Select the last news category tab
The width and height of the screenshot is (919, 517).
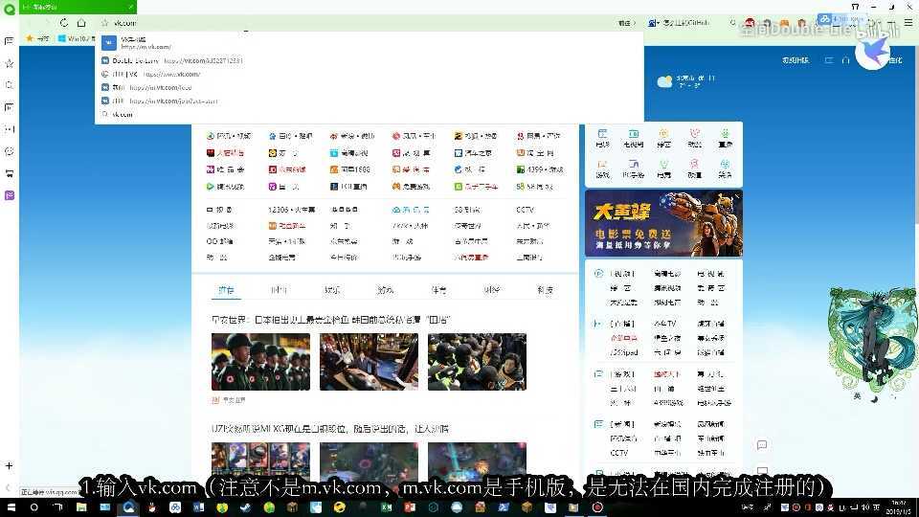pyautogui.click(x=545, y=290)
